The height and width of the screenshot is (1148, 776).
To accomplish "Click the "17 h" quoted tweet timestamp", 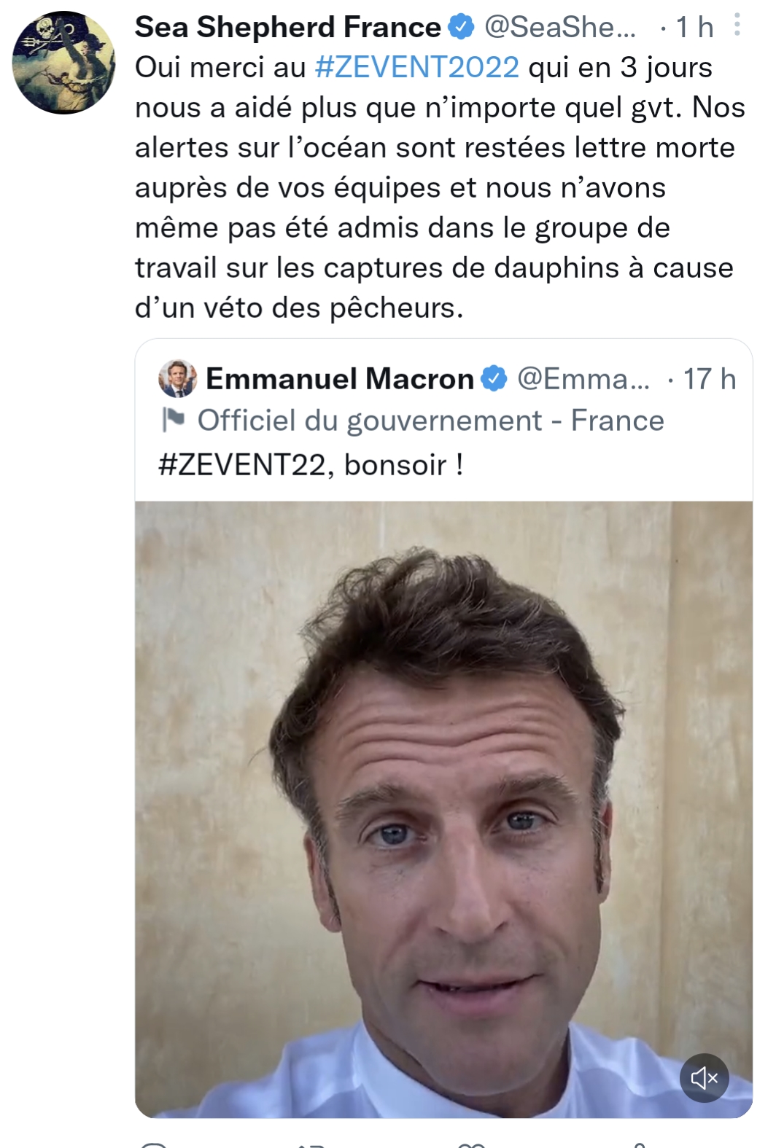I will point(708,379).
